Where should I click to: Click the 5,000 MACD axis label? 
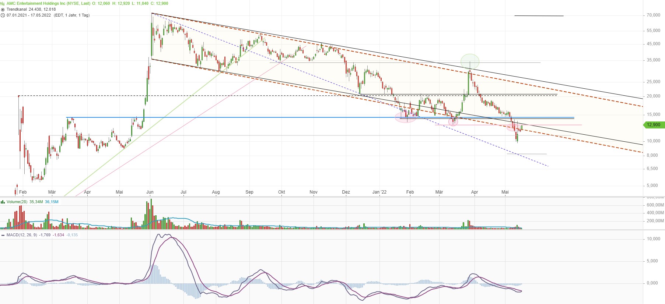(652, 261)
